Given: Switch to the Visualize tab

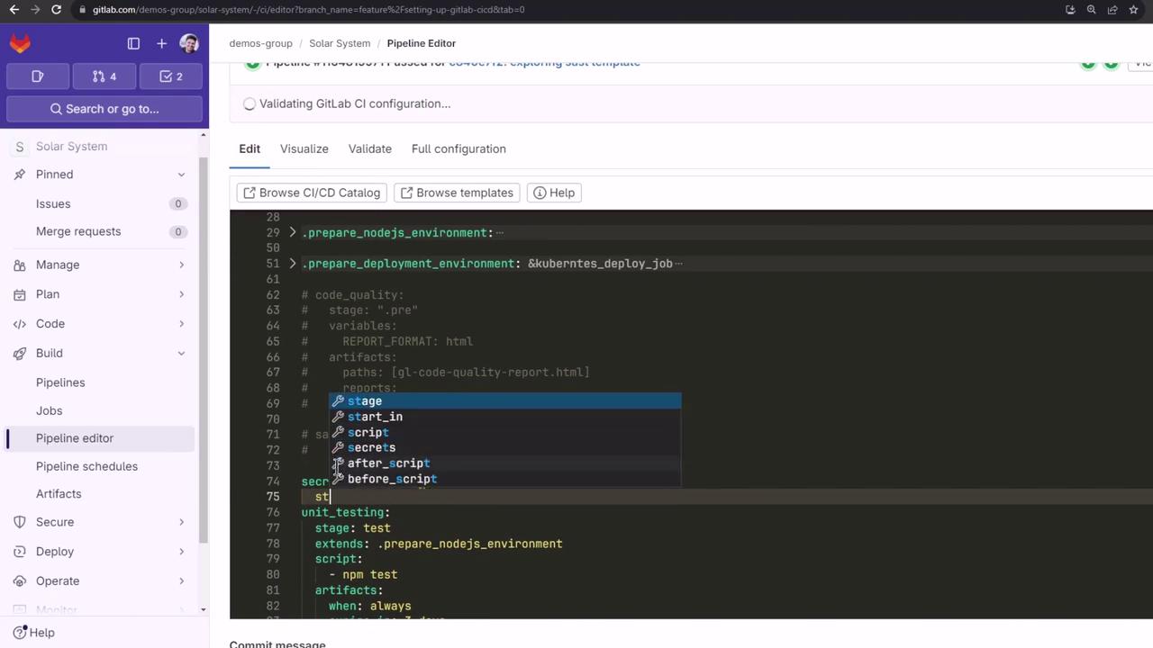Looking at the screenshot, I should tap(304, 148).
